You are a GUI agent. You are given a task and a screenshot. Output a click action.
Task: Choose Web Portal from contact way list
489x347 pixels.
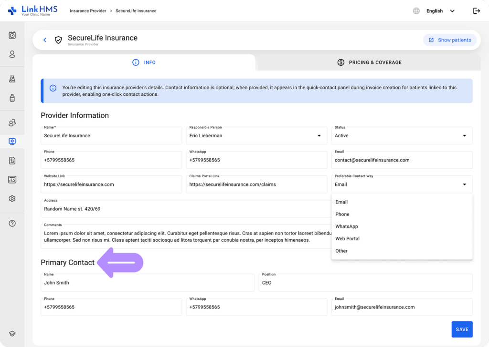click(x=402, y=238)
